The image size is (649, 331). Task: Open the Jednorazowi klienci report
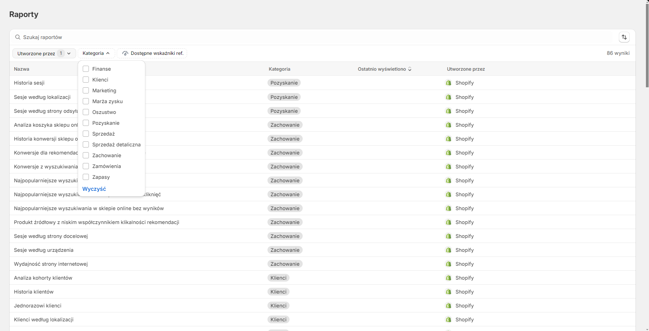37,306
